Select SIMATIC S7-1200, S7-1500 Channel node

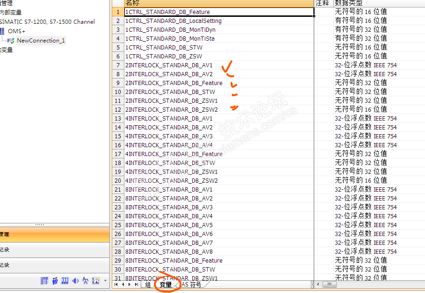[x=47, y=22]
